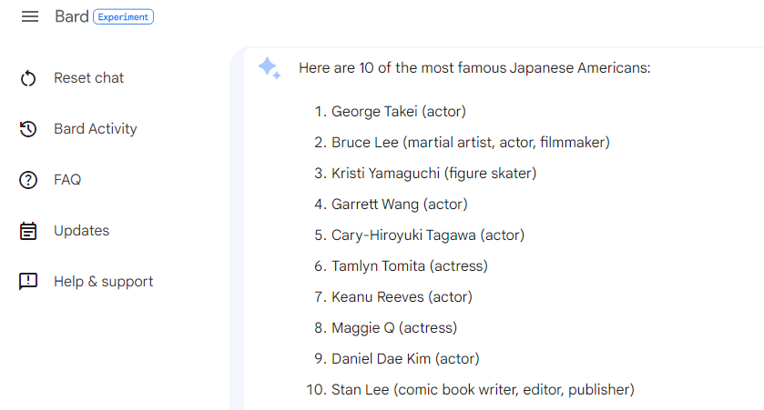Click the Bard Activity history clock icon
Image resolution: width=764 pixels, height=410 pixels.
click(28, 129)
